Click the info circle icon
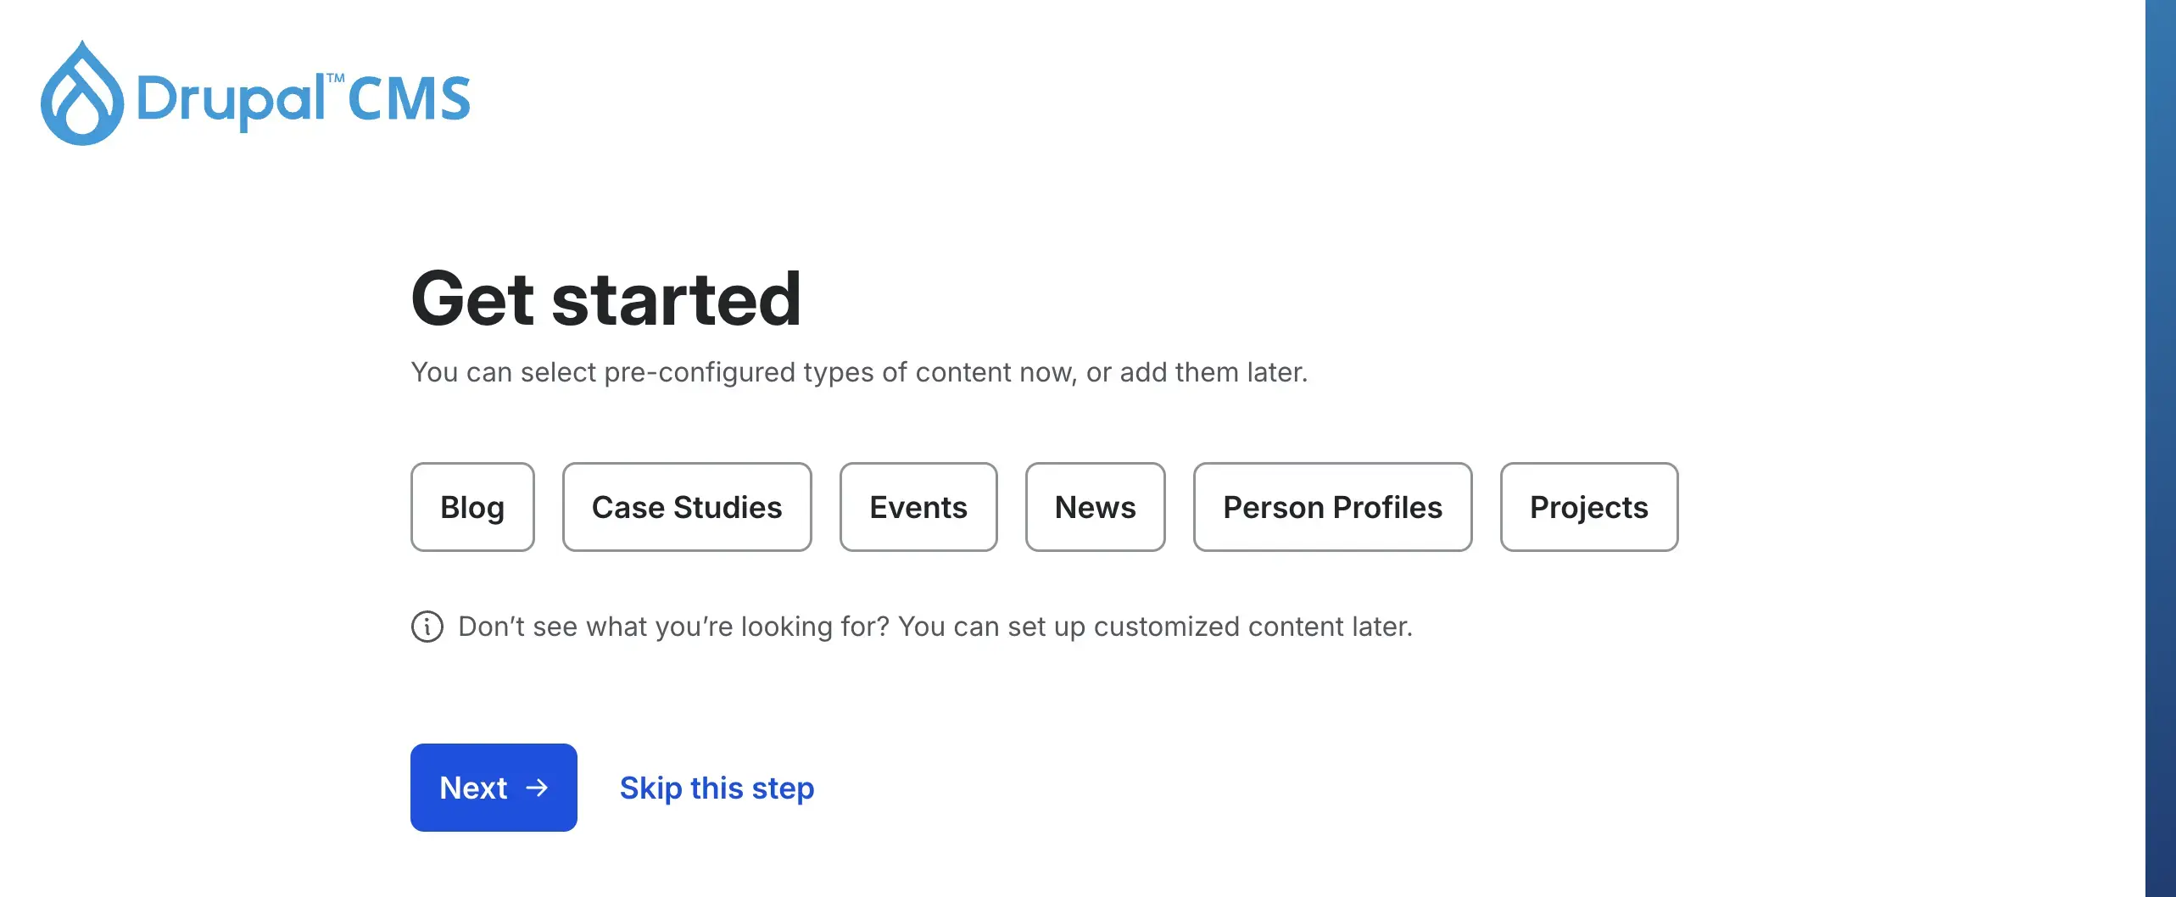2176x897 pixels. (427, 627)
